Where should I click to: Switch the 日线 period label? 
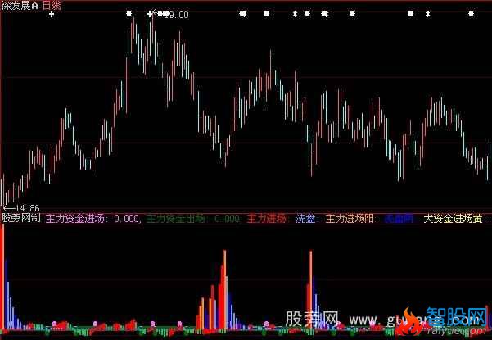[52, 6]
